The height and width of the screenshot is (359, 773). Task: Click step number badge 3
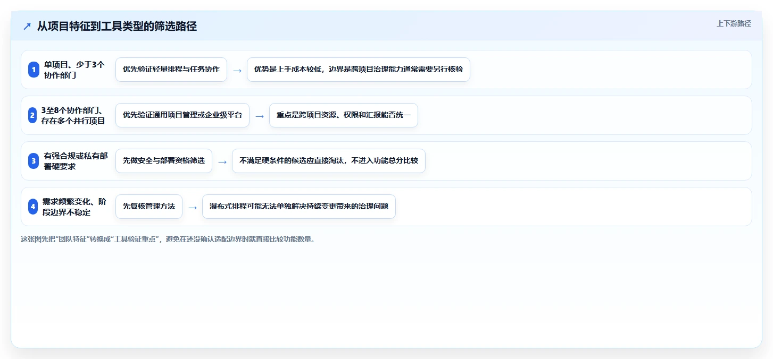point(34,161)
